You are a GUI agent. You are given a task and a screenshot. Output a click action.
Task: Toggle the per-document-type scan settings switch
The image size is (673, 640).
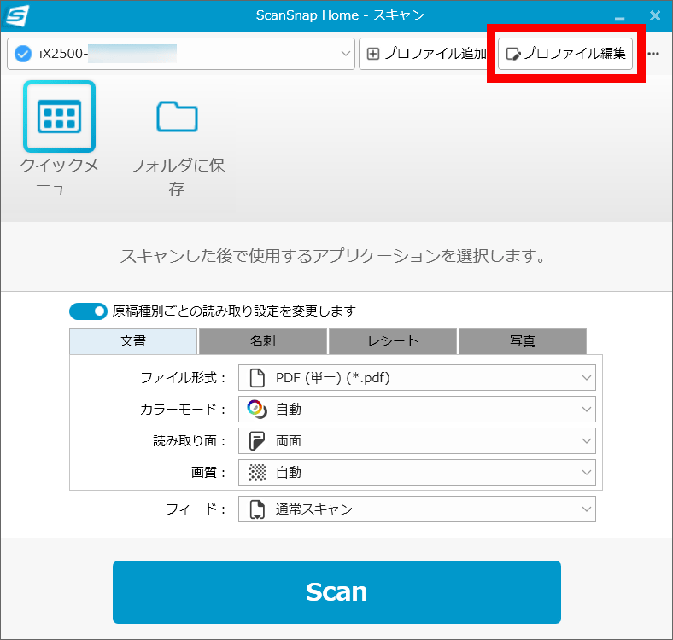[x=88, y=311]
